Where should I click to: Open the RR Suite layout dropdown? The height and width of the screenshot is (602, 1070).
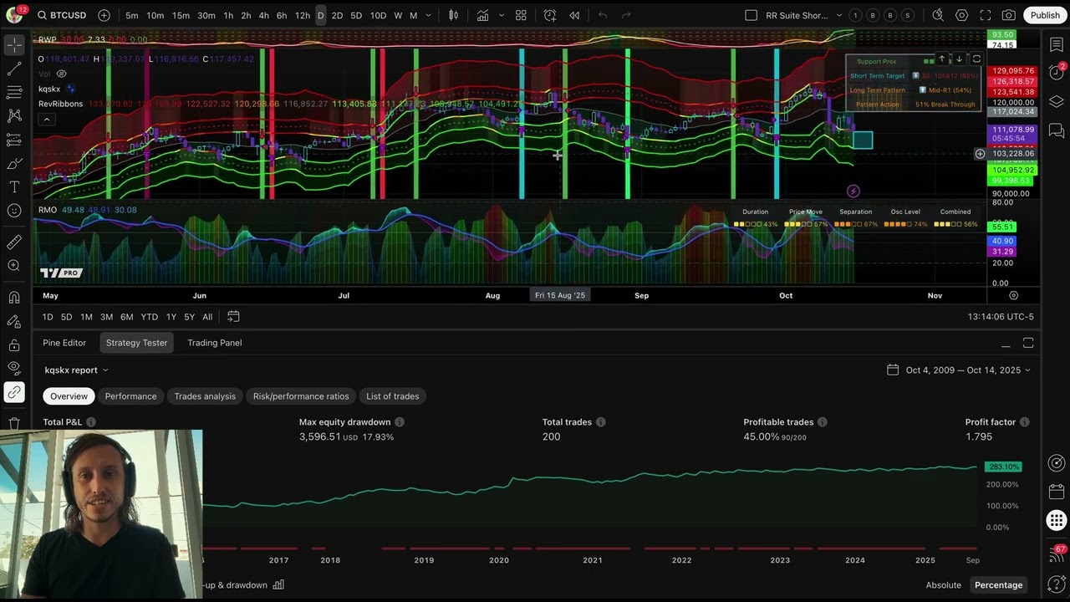click(x=838, y=15)
